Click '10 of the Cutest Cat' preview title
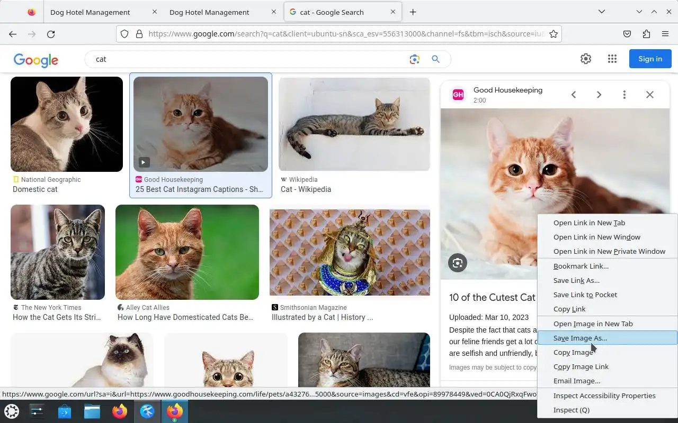 [493, 297]
